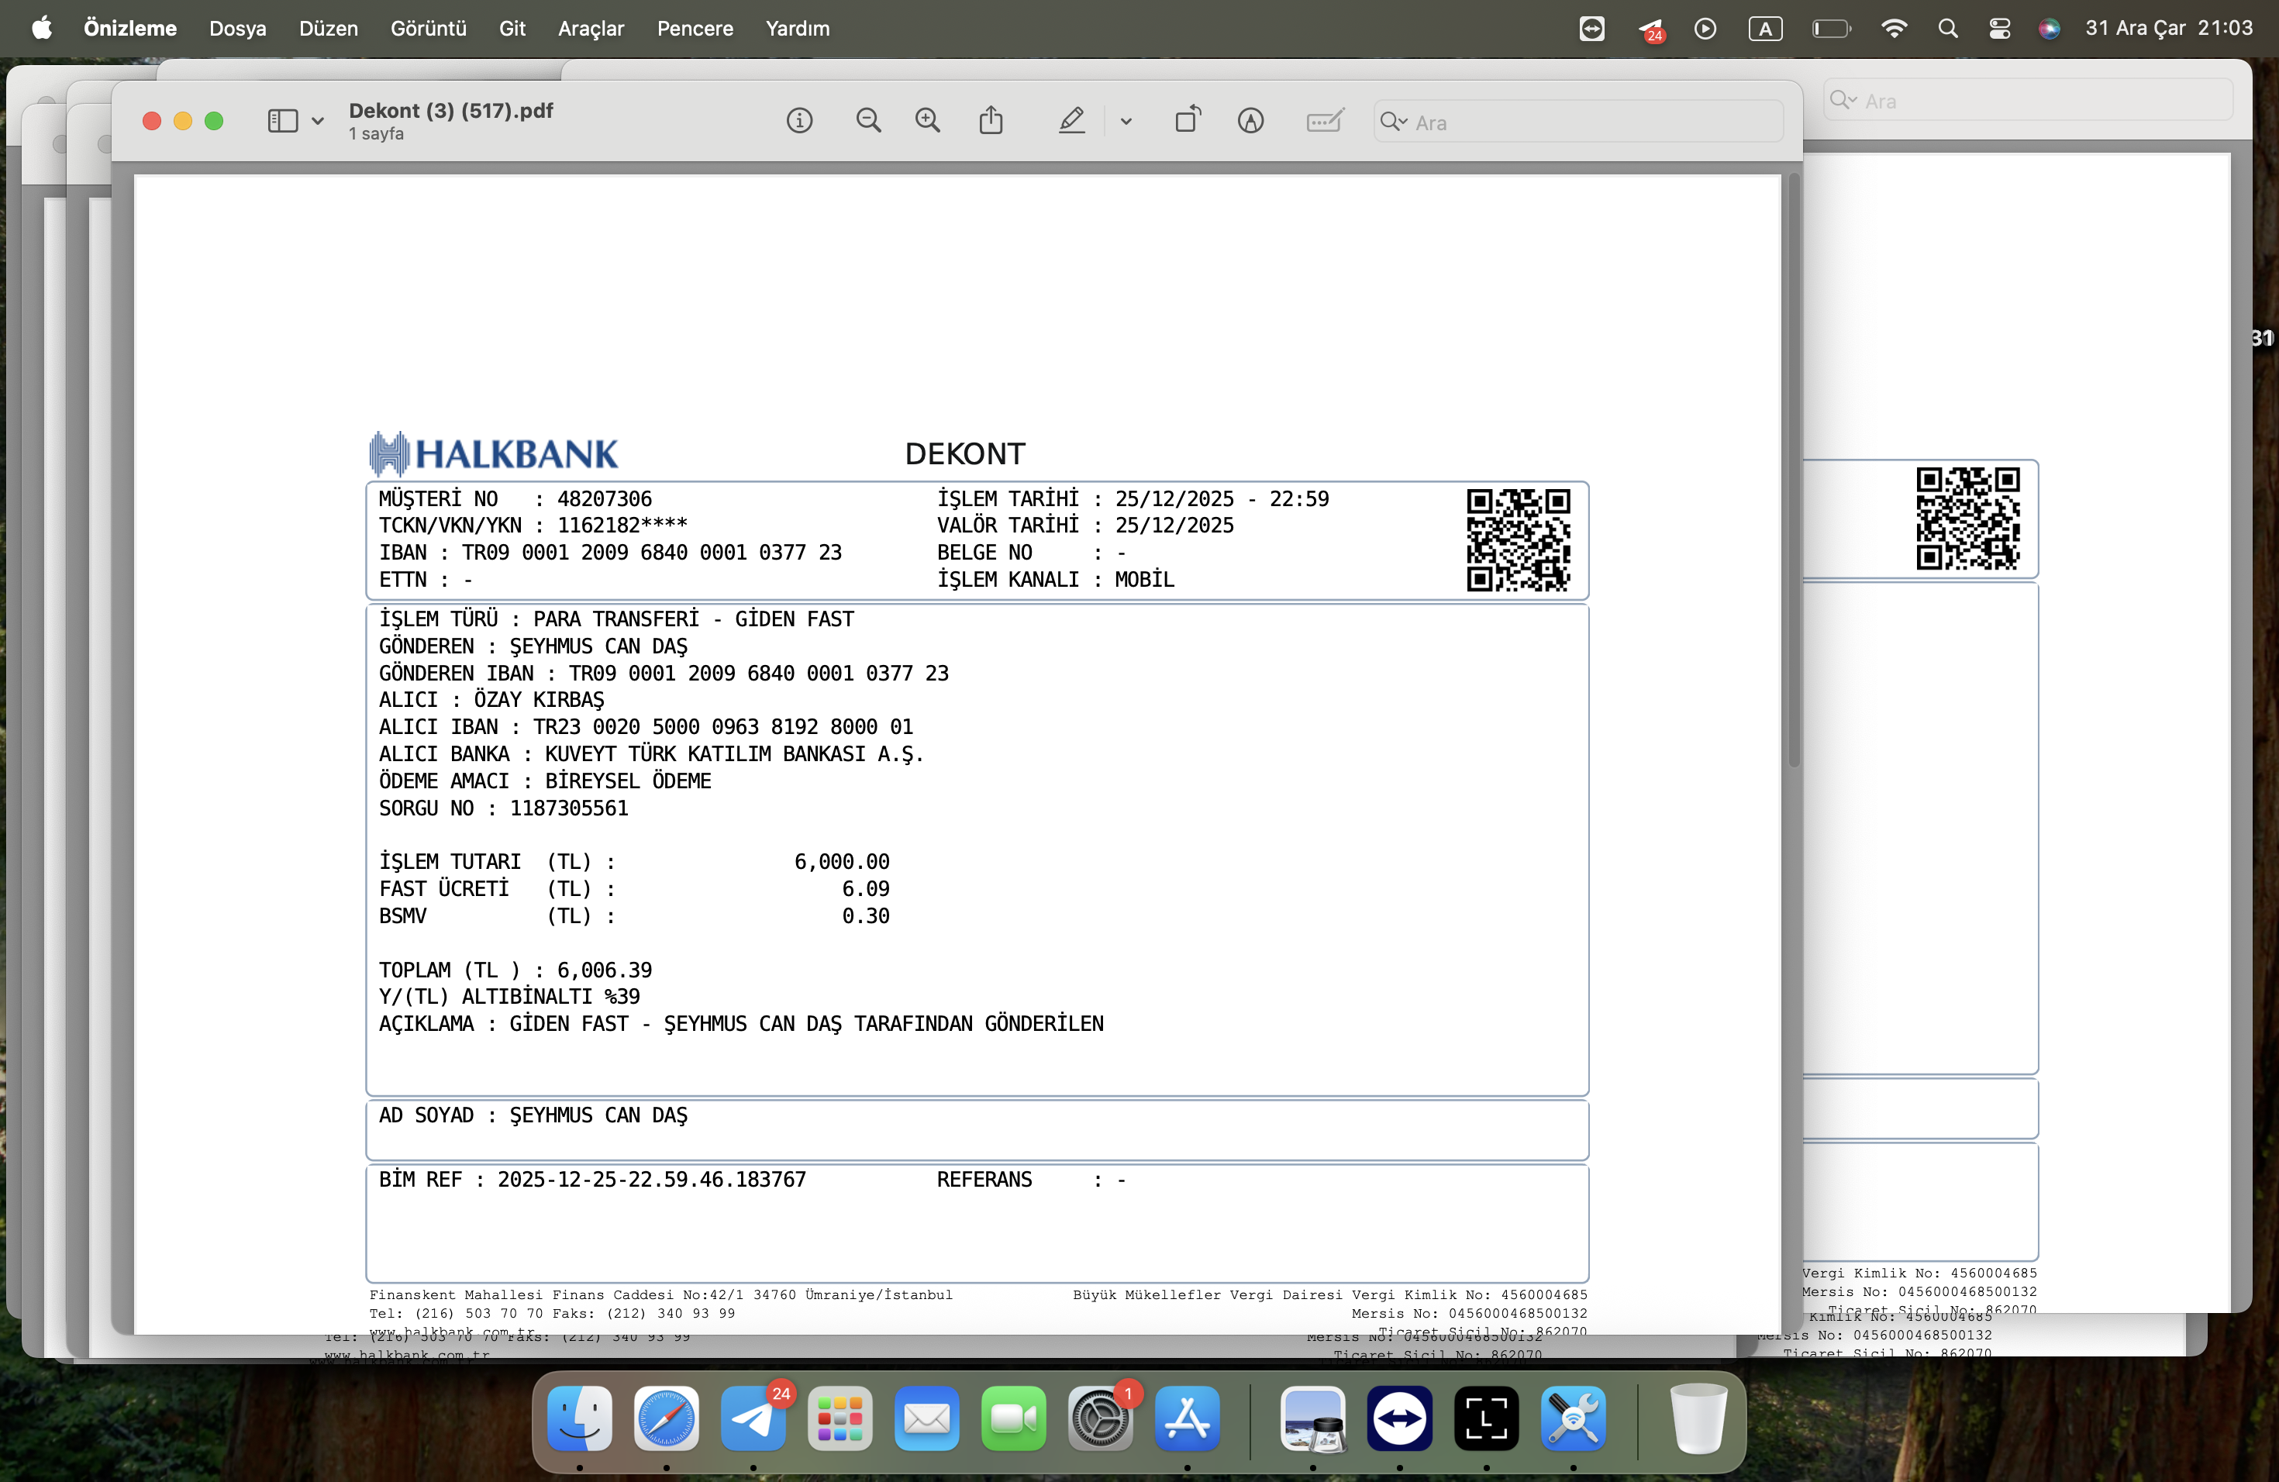Image resolution: width=2279 pixels, height=1482 pixels.
Task: Open the Dosya menu
Action: click(x=237, y=29)
